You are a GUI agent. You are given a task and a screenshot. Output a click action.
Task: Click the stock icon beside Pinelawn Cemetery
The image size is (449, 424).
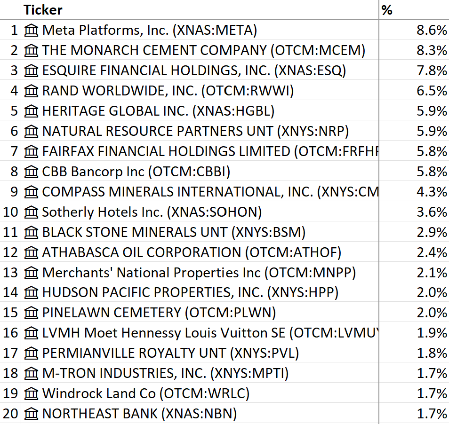(x=31, y=313)
